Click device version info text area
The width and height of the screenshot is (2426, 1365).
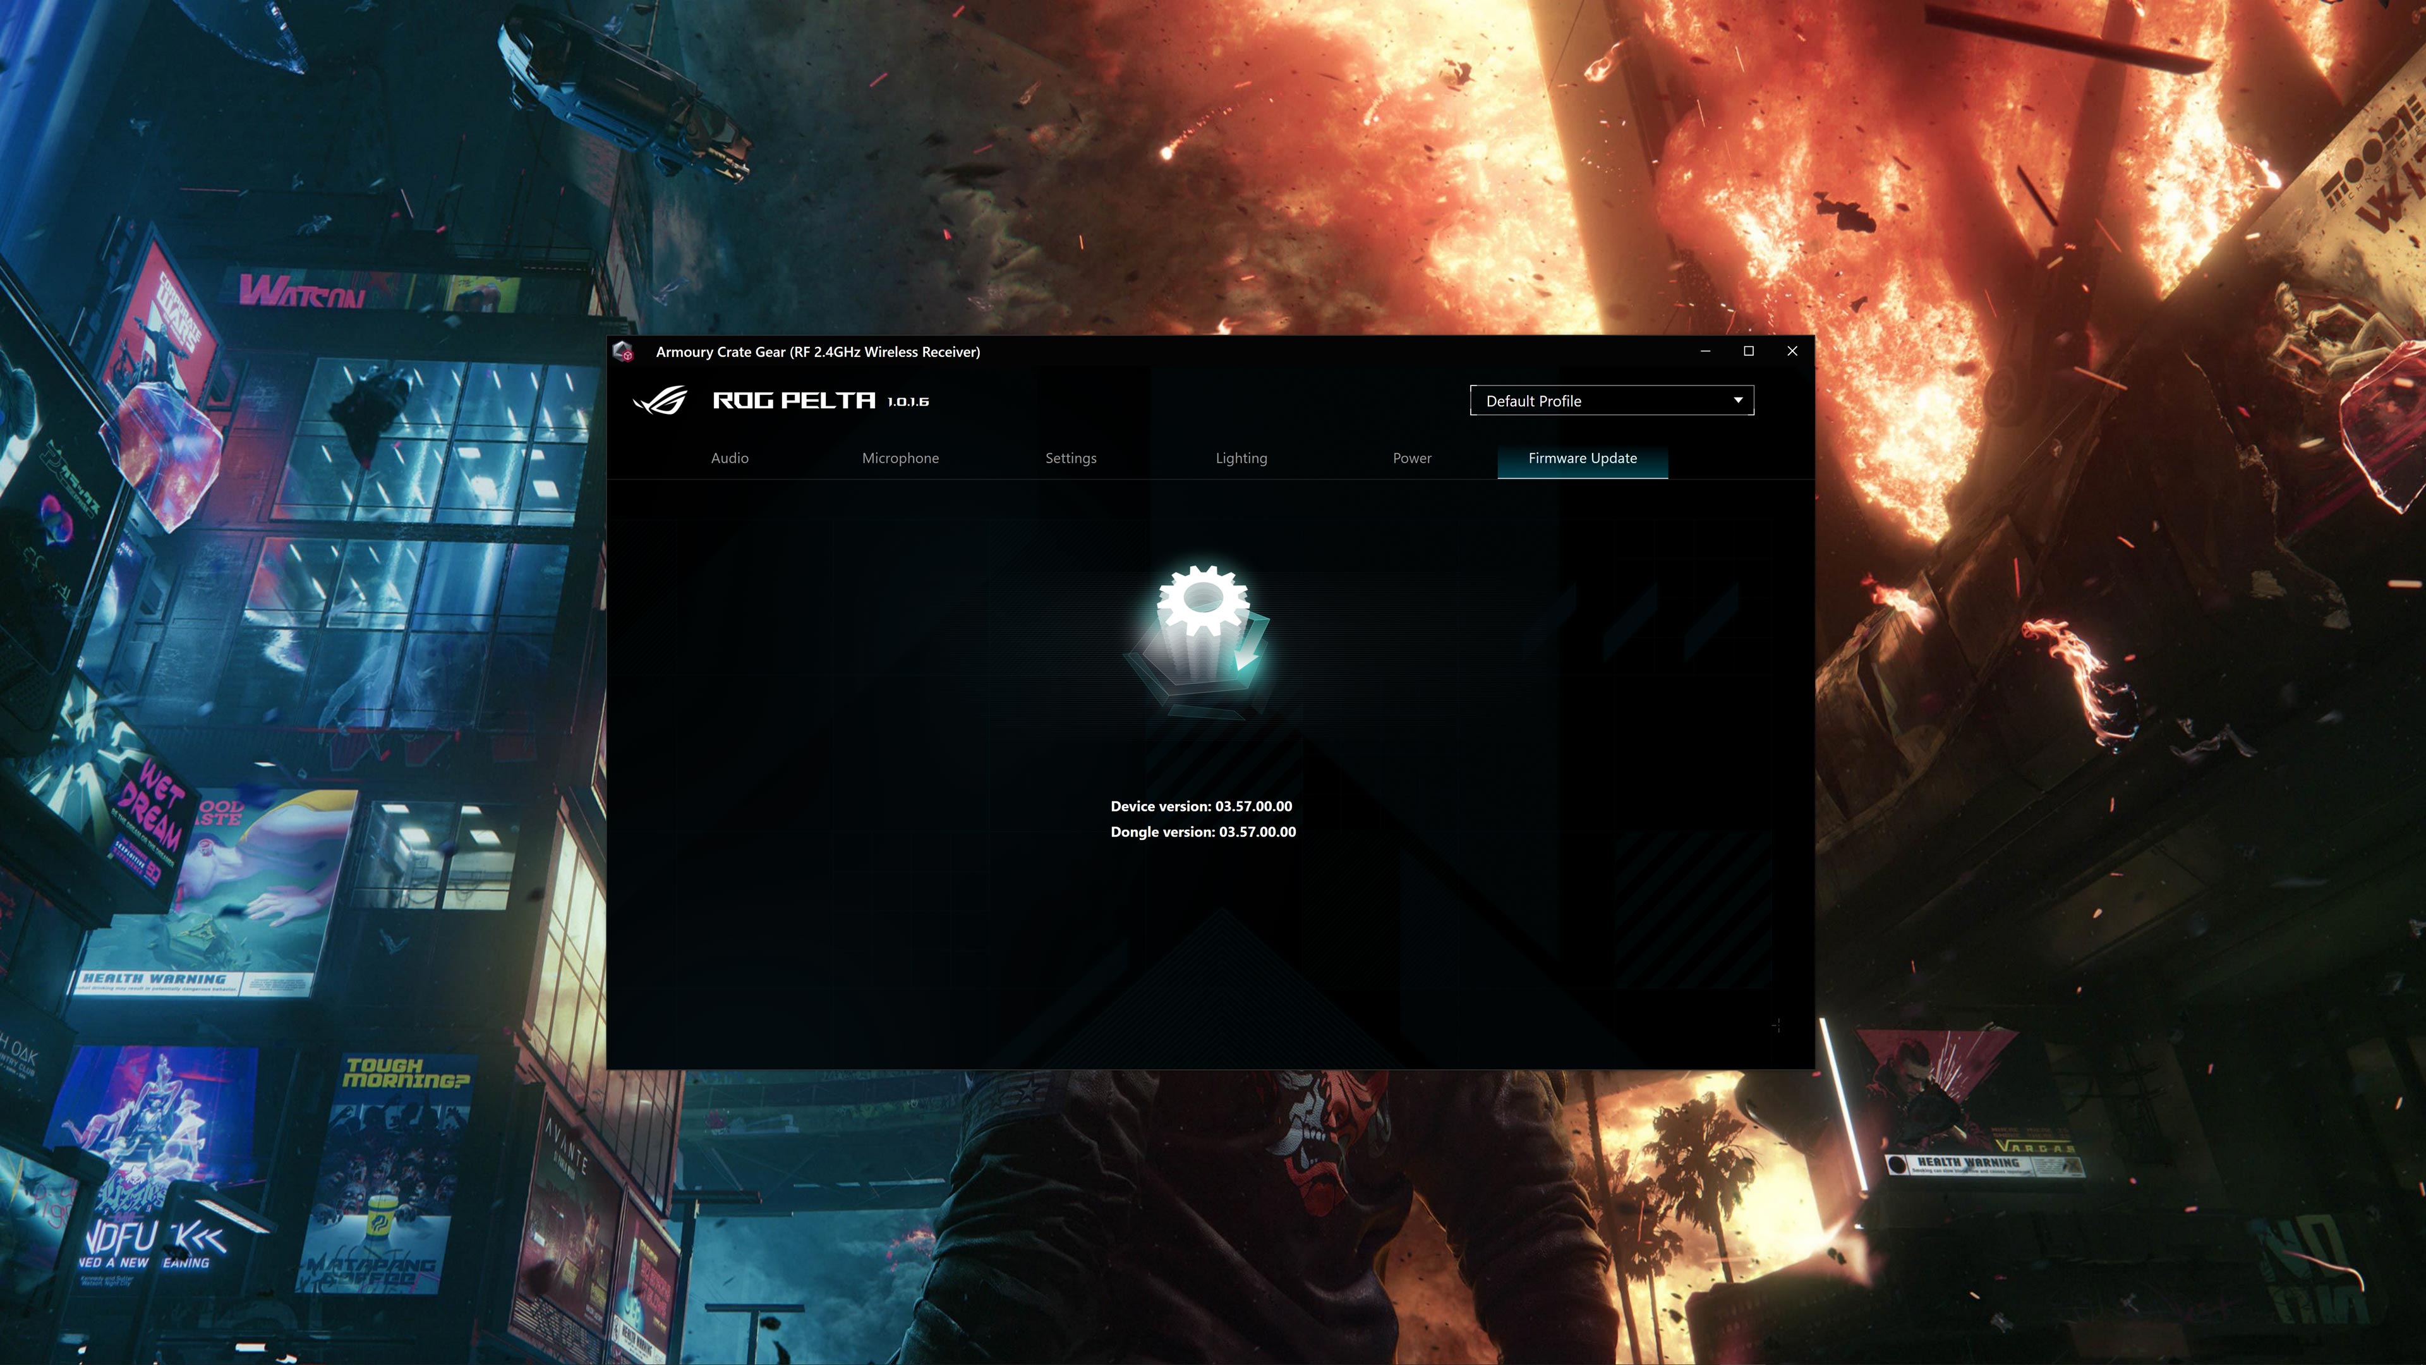(x=1202, y=805)
